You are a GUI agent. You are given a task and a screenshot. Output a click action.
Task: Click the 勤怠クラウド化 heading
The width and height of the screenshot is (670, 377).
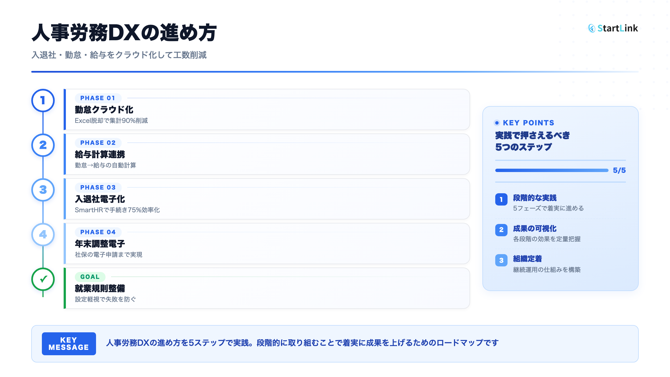click(x=104, y=110)
